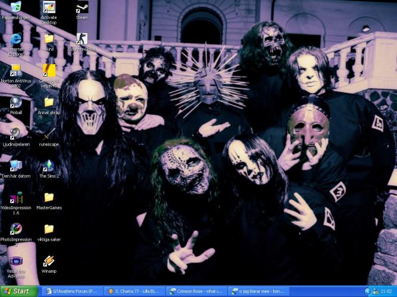
Task: Select the runescape desktop shortcut
Action: point(49,134)
